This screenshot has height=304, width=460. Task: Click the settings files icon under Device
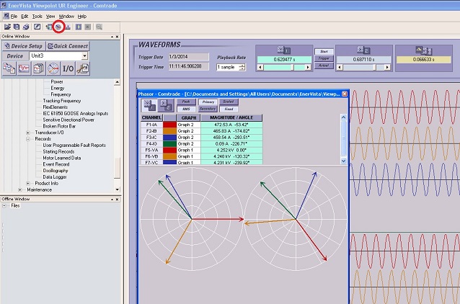click(x=9, y=68)
